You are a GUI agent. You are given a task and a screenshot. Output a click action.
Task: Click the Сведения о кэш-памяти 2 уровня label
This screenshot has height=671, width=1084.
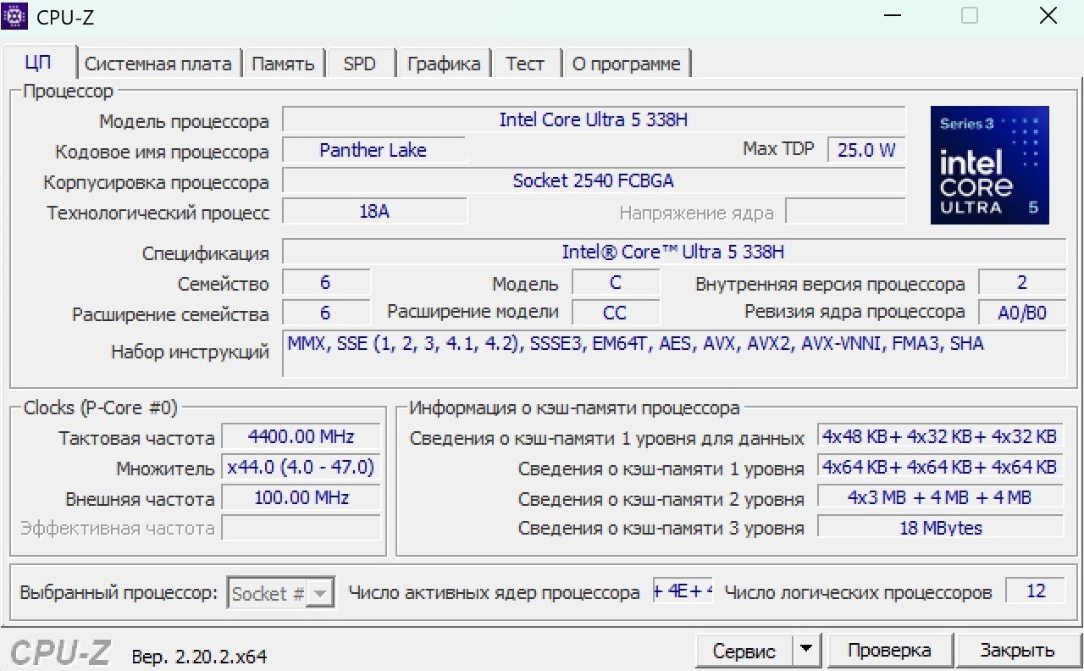(661, 500)
